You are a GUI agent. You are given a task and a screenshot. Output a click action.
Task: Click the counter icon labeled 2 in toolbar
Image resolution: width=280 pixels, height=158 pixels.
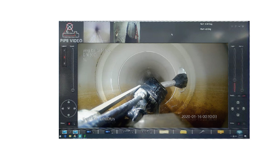coord(146,132)
